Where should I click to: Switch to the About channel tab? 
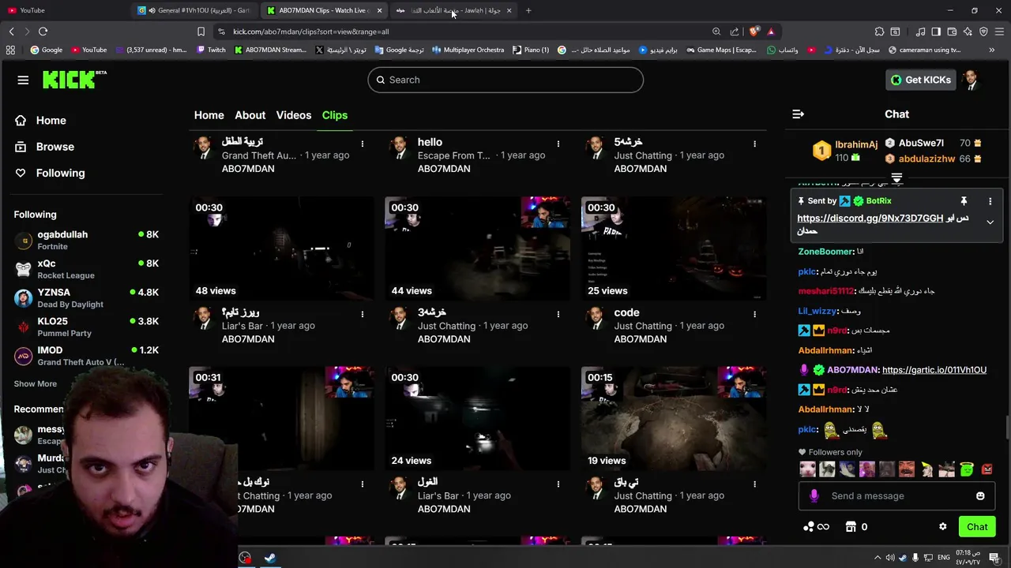(x=250, y=115)
